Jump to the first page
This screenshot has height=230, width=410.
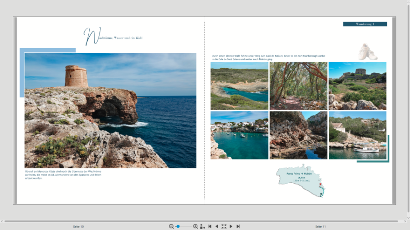pos(210,226)
